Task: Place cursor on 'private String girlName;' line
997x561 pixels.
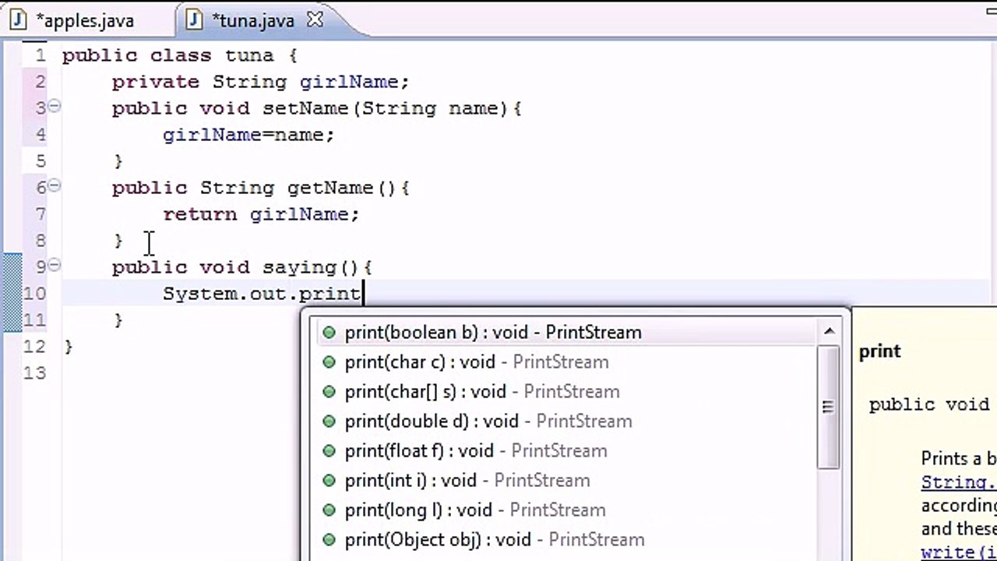Action: point(260,82)
